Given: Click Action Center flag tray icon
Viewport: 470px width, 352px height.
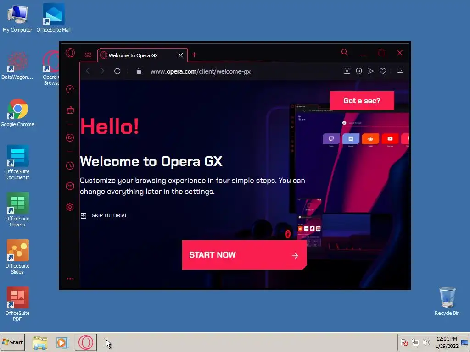Looking at the screenshot, I should click(404, 342).
